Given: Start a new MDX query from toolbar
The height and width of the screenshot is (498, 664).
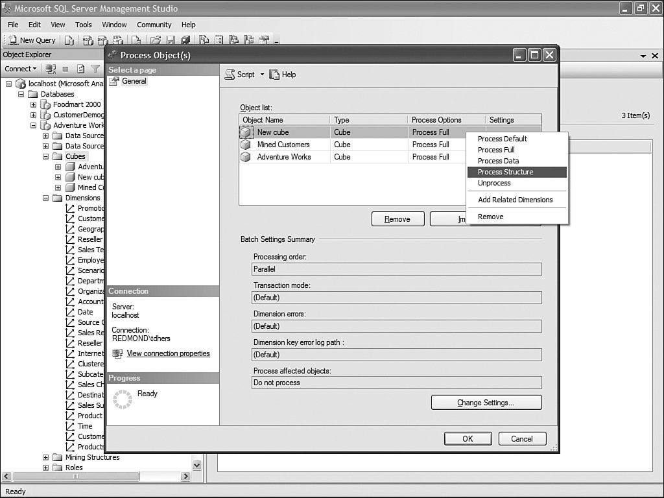Looking at the screenshot, I should pyautogui.click(x=88, y=40).
